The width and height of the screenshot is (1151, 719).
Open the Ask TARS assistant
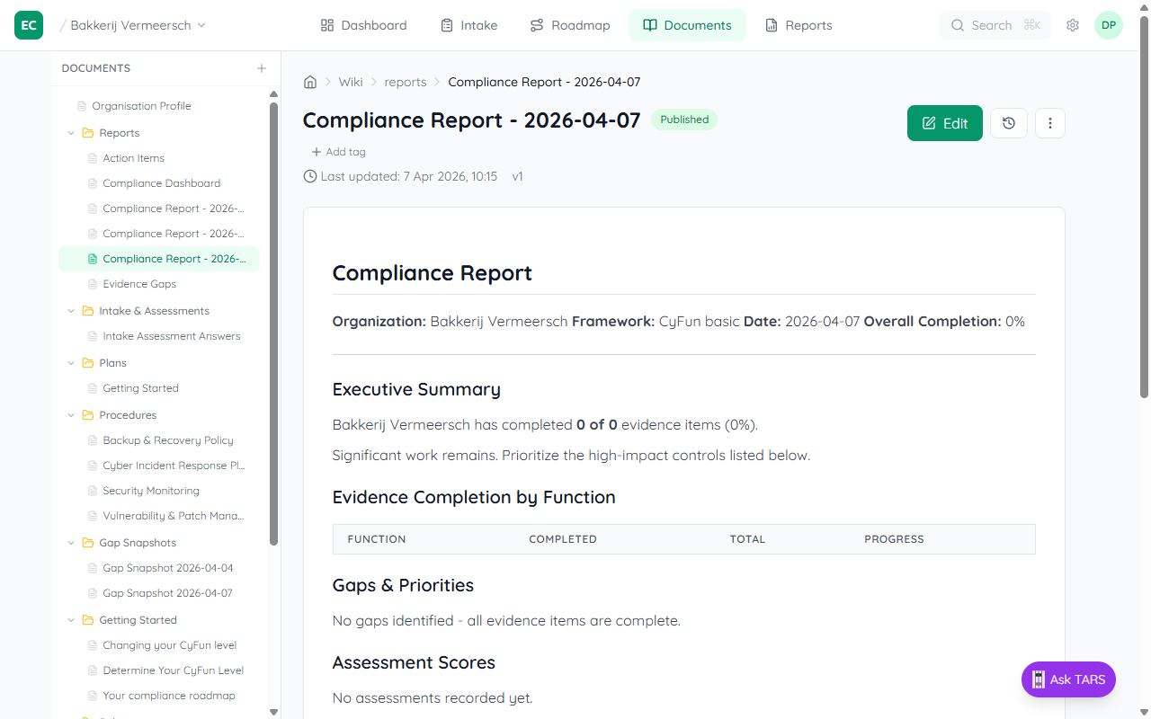1067,679
